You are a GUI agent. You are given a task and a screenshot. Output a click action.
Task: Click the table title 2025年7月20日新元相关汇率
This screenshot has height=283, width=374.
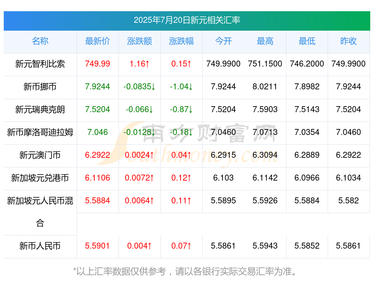click(x=187, y=20)
